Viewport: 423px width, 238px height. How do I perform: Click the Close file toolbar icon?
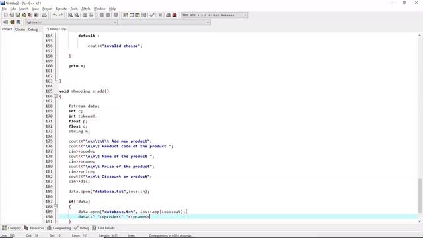click(30, 15)
